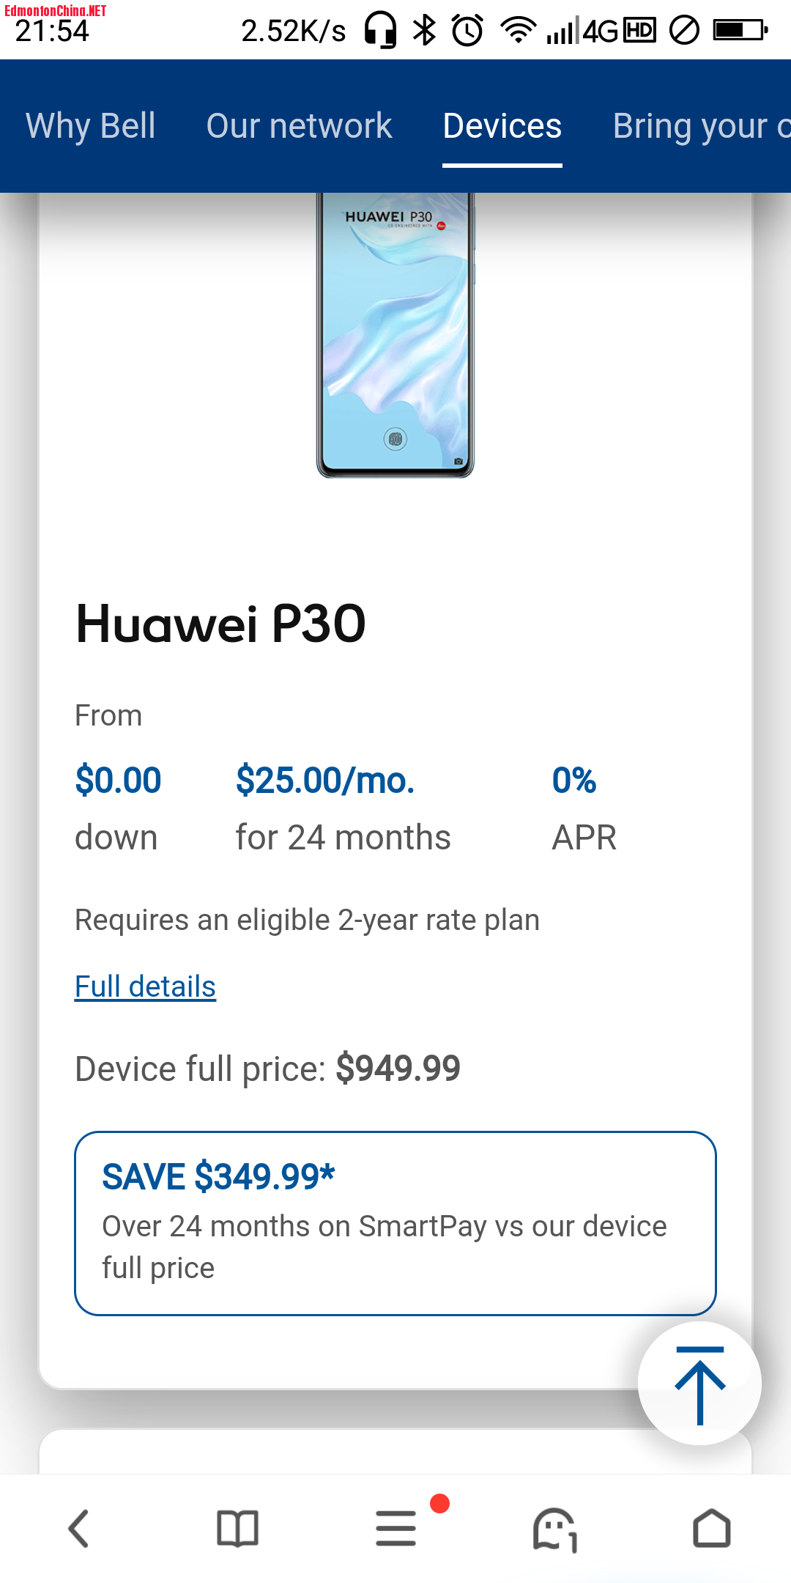The height and width of the screenshot is (1583, 791).
Task: Switch to Our network tab
Action: (x=299, y=126)
